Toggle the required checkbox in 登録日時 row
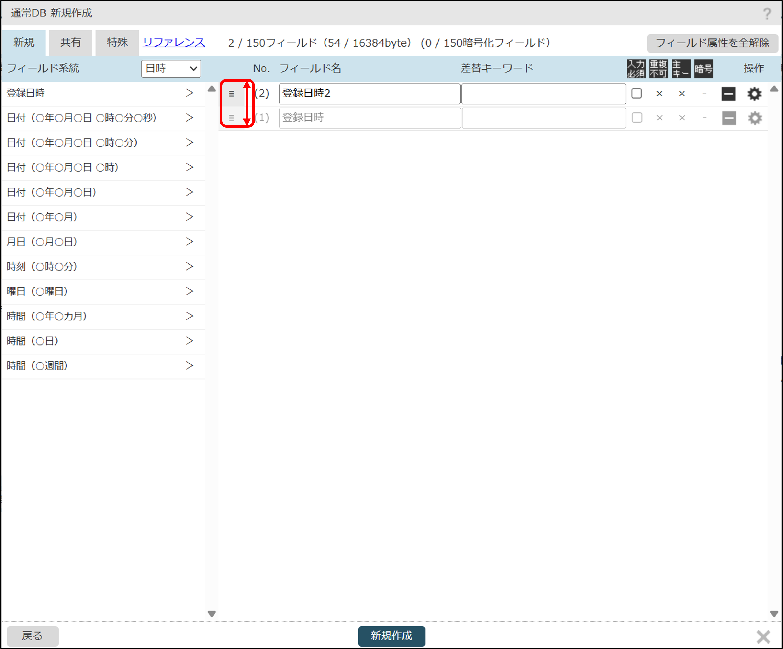The width and height of the screenshot is (783, 649). tap(637, 118)
